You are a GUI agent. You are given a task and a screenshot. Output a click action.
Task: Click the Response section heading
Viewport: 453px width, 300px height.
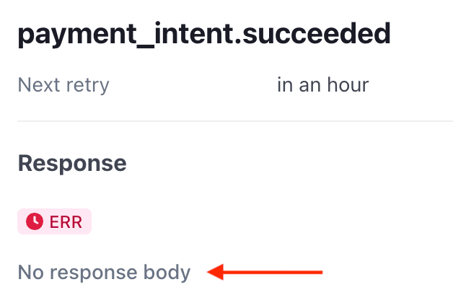click(72, 164)
